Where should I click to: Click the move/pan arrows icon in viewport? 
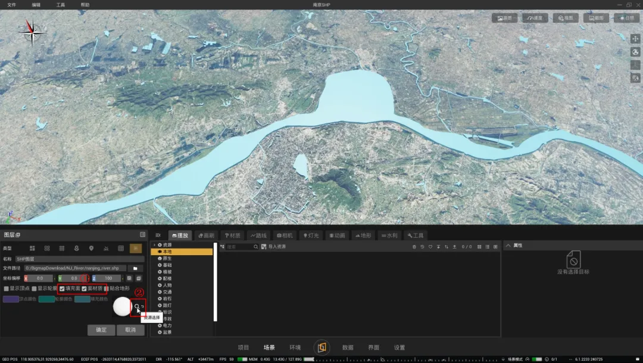pyautogui.click(x=635, y=39)
